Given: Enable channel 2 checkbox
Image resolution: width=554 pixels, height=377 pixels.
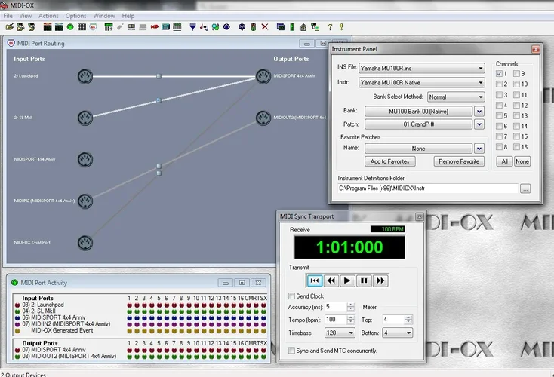Looking at the screenshot, I should click(499, 84).
